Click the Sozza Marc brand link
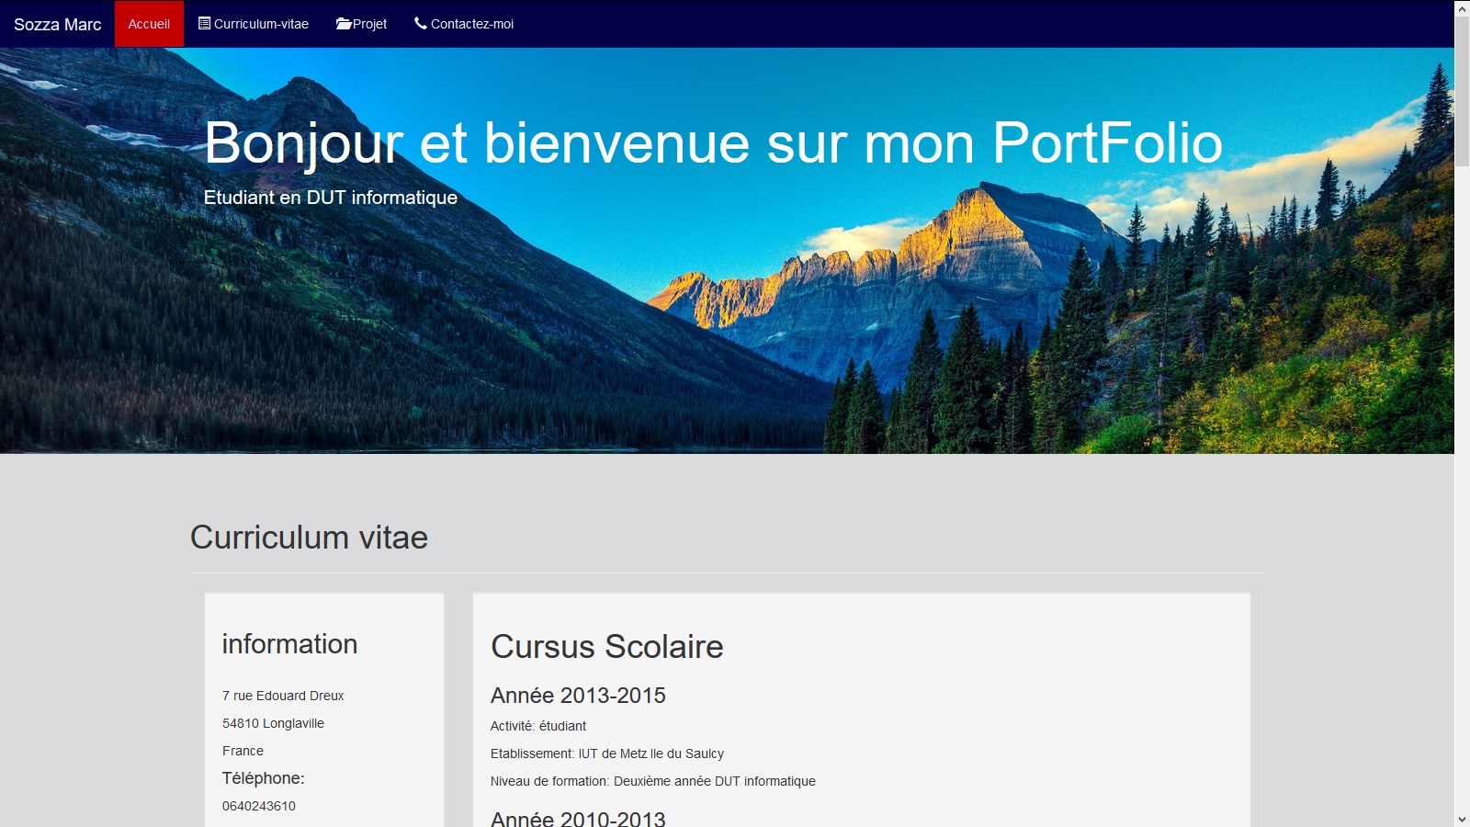The width and height of the screenshot is (1470, 827). pos(57,25)
